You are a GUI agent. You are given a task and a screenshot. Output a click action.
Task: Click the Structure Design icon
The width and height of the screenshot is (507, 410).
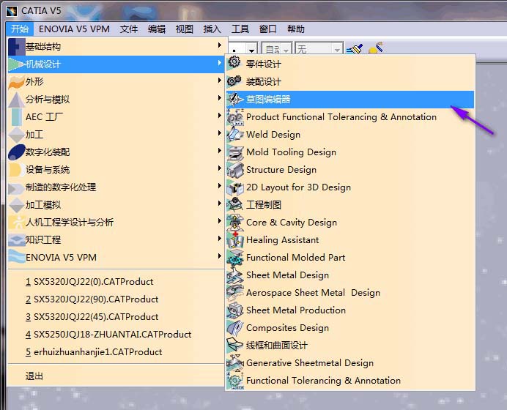pos(235,169)
